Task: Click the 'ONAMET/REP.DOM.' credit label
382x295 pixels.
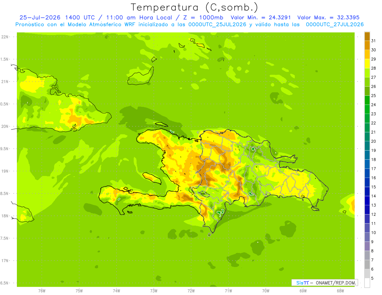Action: [336, 283]
